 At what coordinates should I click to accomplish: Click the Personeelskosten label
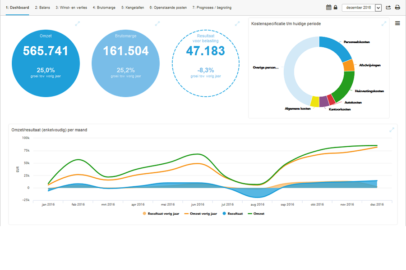click(356, 42)
